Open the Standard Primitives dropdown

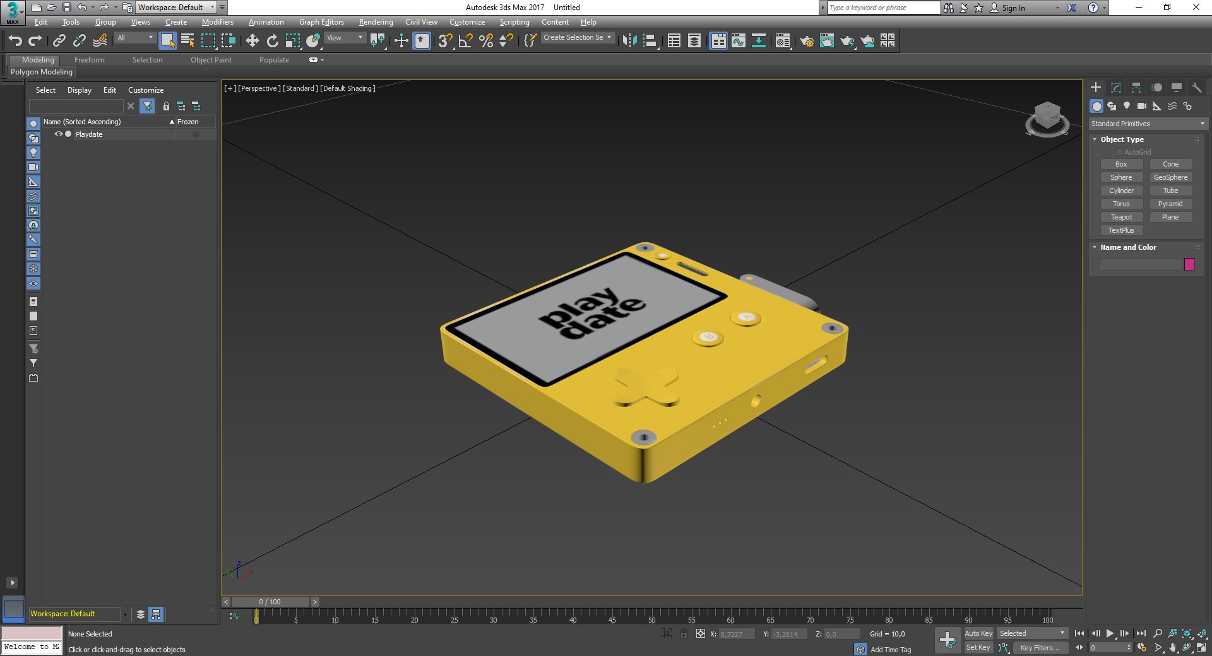1148,124
